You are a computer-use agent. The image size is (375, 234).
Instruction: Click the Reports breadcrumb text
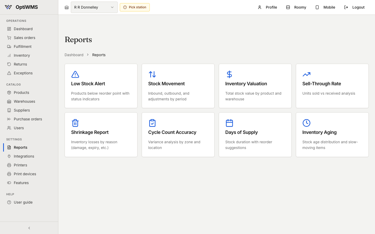pos(99,55)
